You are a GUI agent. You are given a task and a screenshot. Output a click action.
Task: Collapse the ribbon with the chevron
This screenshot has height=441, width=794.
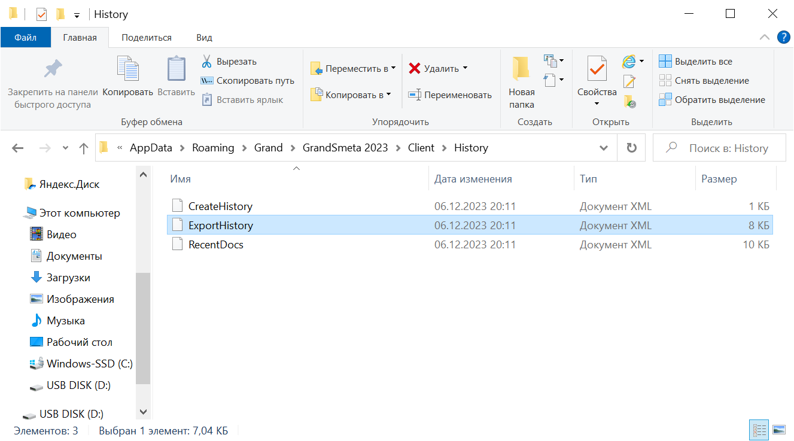point(764,37)
